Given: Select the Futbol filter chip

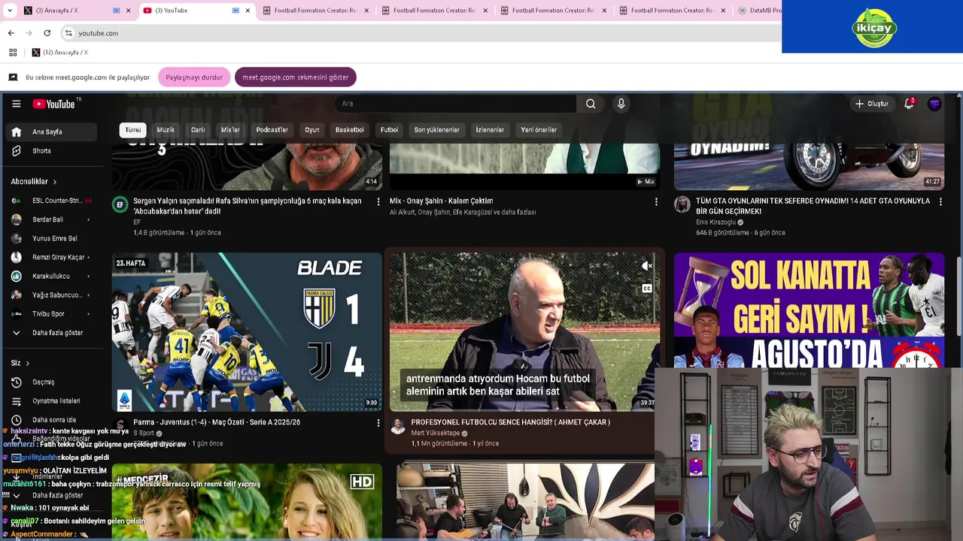Looking at the screenshot, I should [x=389, y=130].
